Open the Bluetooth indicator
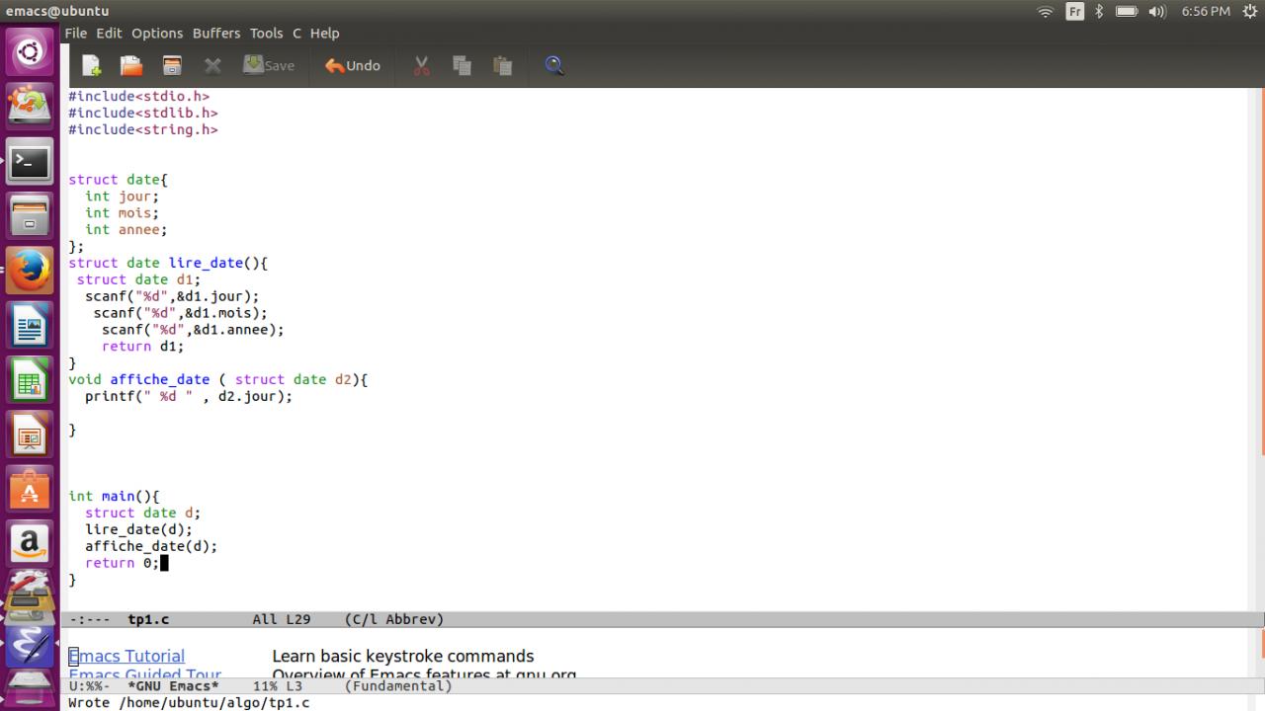Screen dimensions: 1265x711 [x=1099, y=12]
